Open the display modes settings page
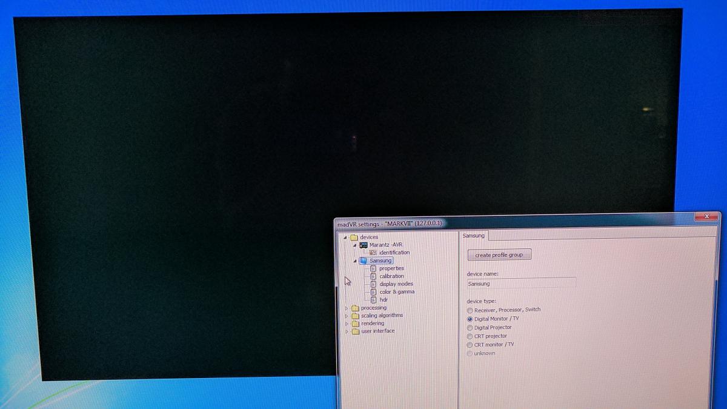This screenshot has height=409, width=727. click(396, 284)
